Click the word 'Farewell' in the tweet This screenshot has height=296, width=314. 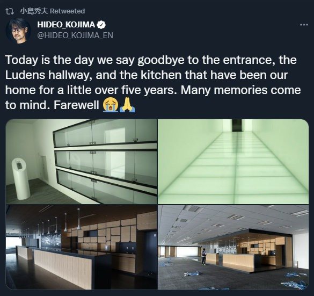[x=76, y=105]
